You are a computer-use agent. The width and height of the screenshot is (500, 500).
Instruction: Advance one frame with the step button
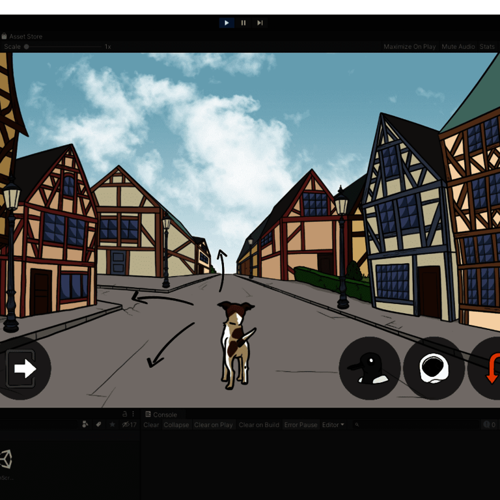(260, 23)
